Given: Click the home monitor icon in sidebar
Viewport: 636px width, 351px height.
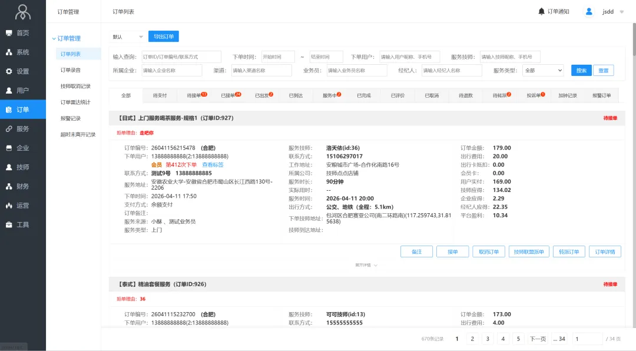Looking at the screenshot, I should [x=9, y=33].
